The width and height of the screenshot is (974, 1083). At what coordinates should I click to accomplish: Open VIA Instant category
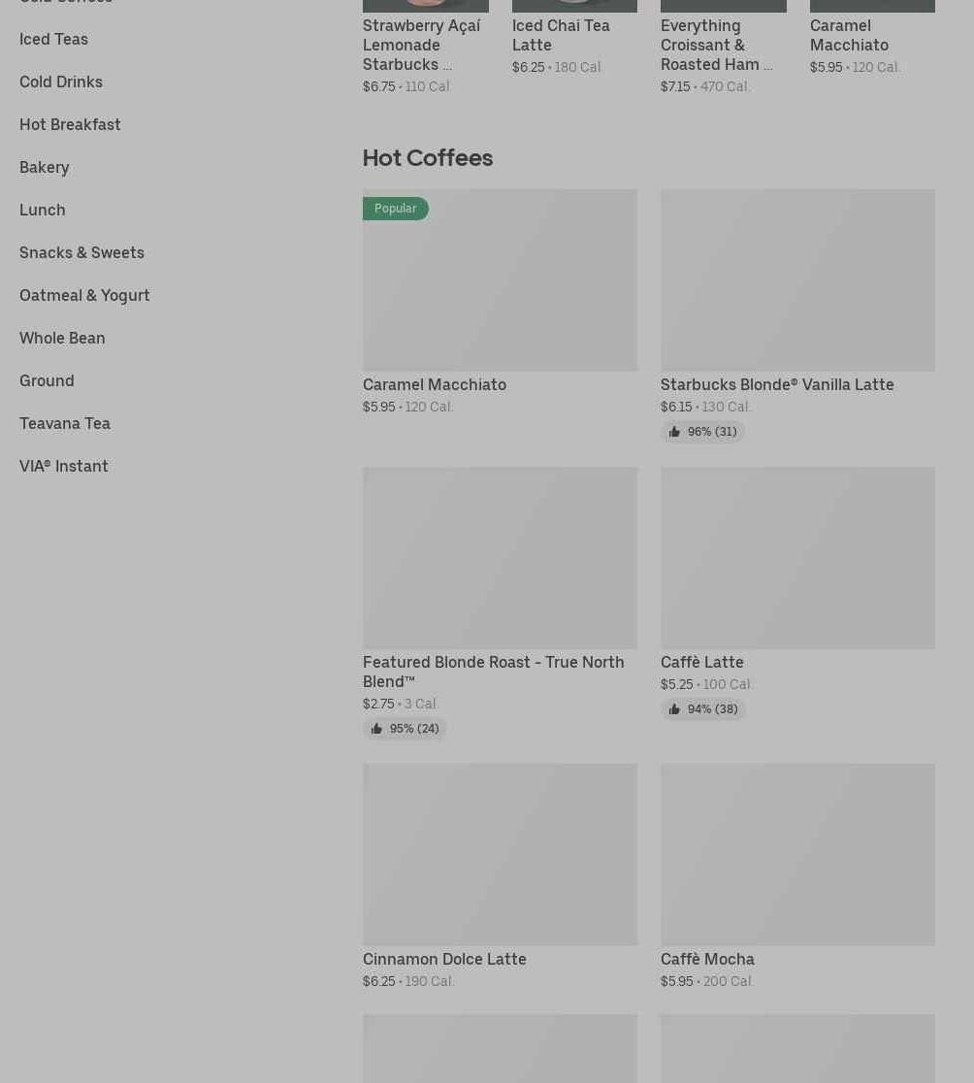click(64, 466)
